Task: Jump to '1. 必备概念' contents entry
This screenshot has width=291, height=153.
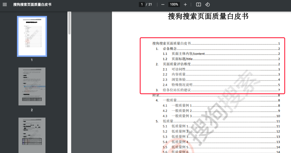Action: click(x=218, y=49)
